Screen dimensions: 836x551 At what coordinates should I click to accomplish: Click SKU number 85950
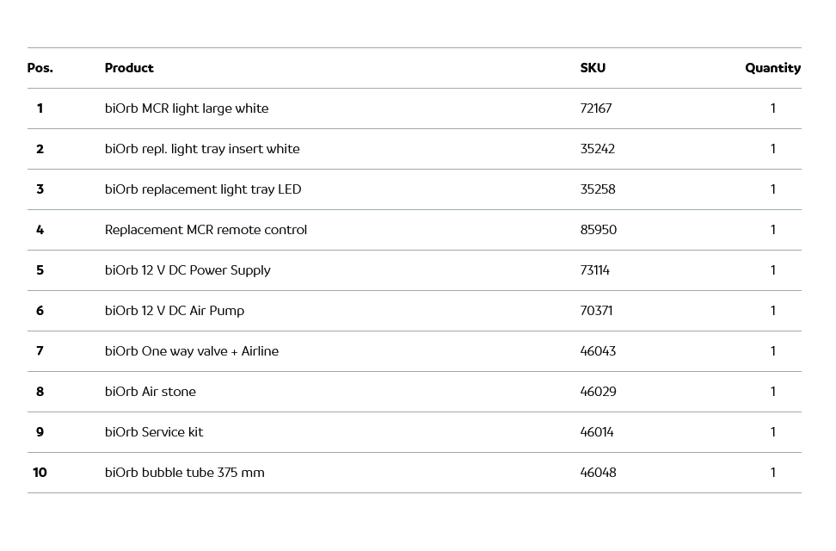pos(599,230)
